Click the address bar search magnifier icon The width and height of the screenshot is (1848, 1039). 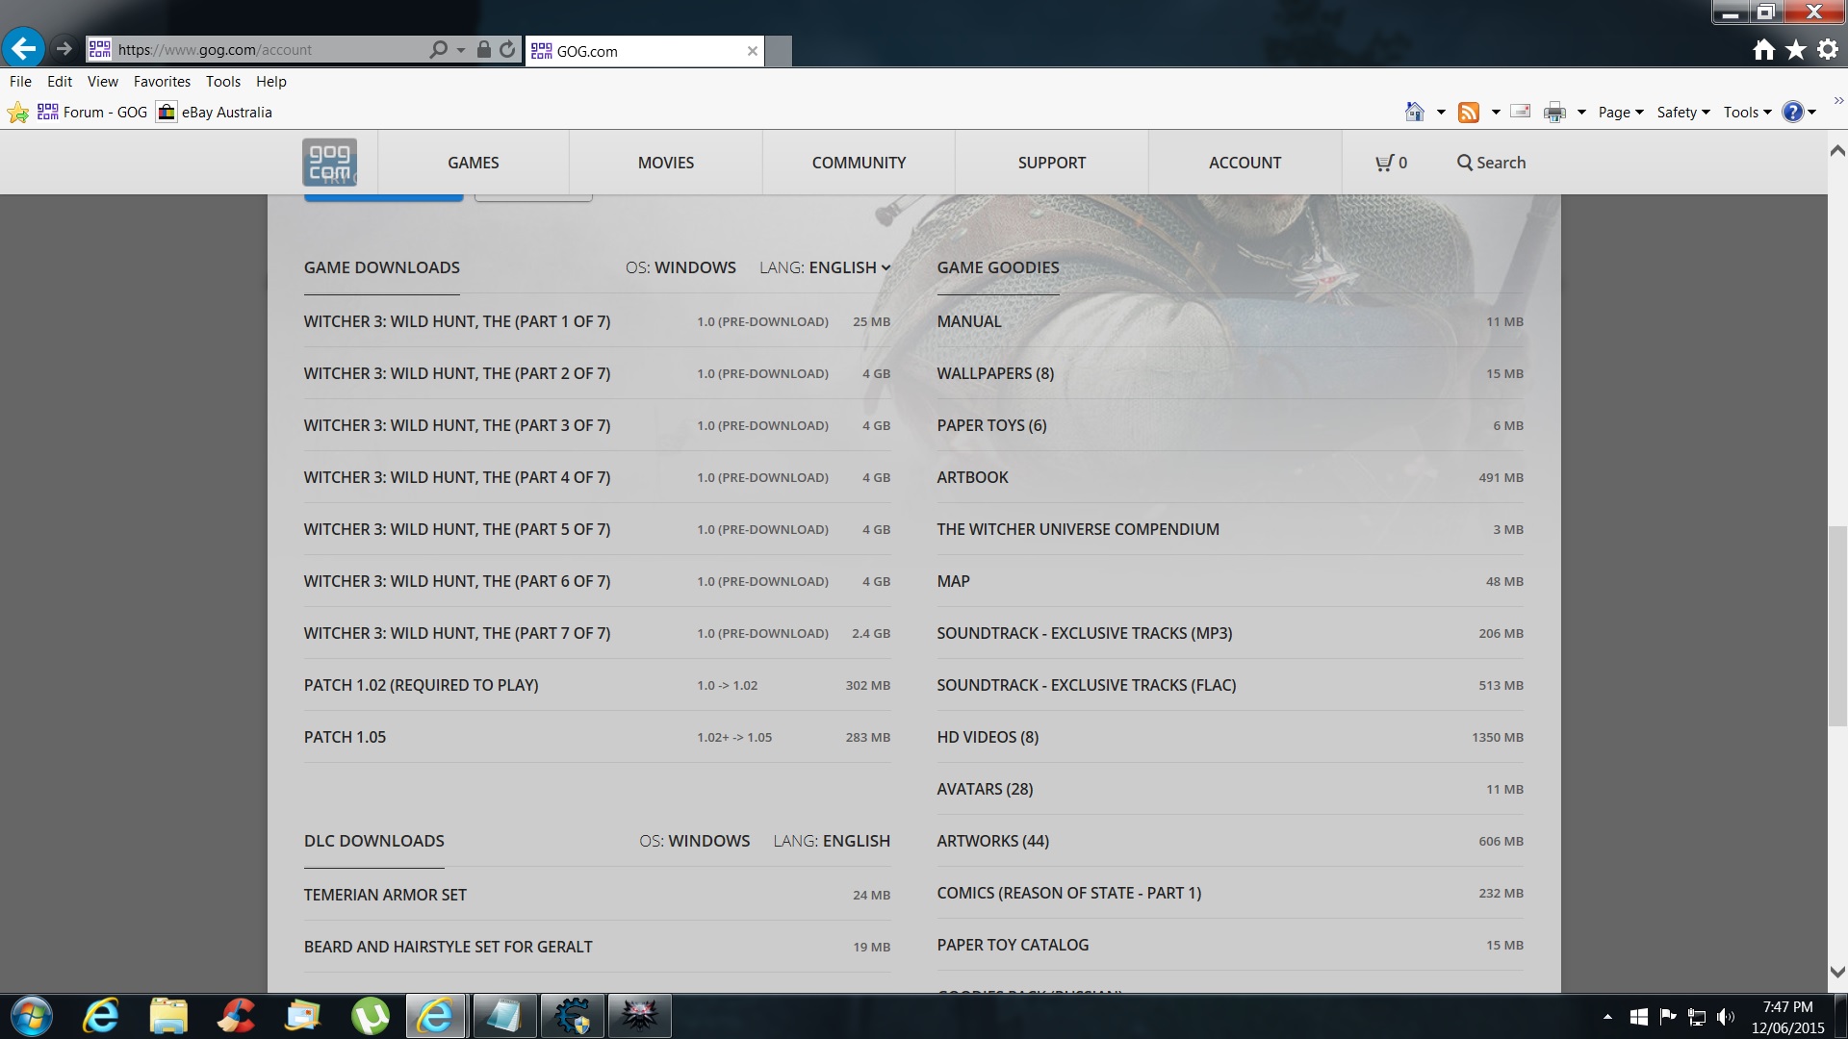coord(438,49)
